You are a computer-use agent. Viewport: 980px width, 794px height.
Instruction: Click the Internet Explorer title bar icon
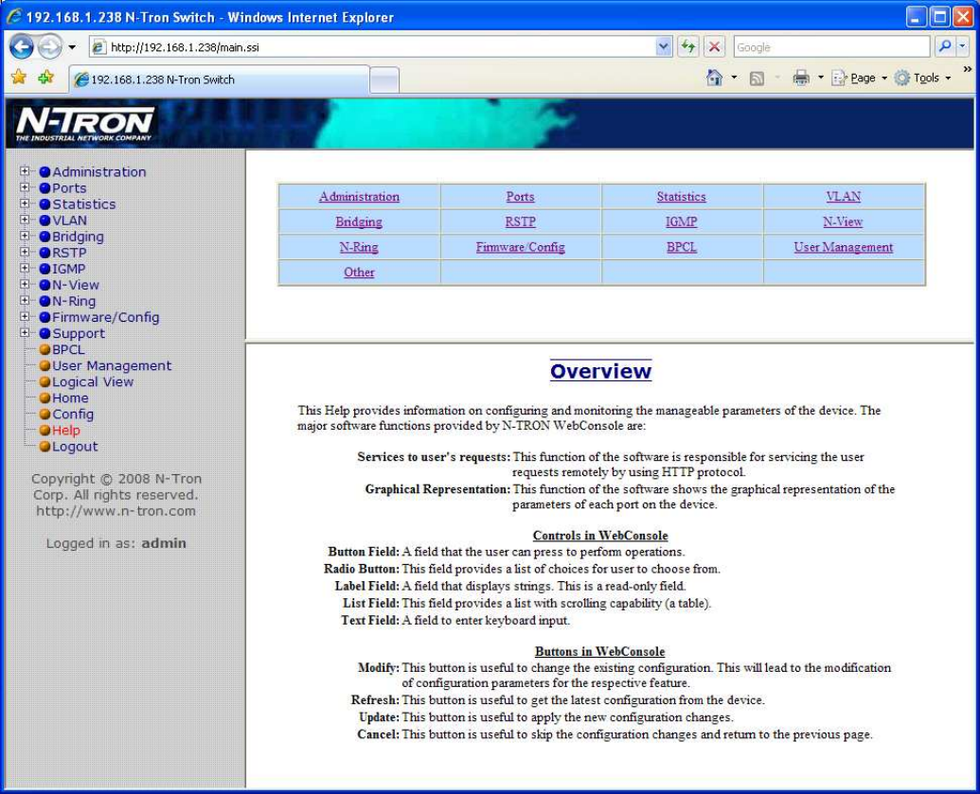(14, 17)
